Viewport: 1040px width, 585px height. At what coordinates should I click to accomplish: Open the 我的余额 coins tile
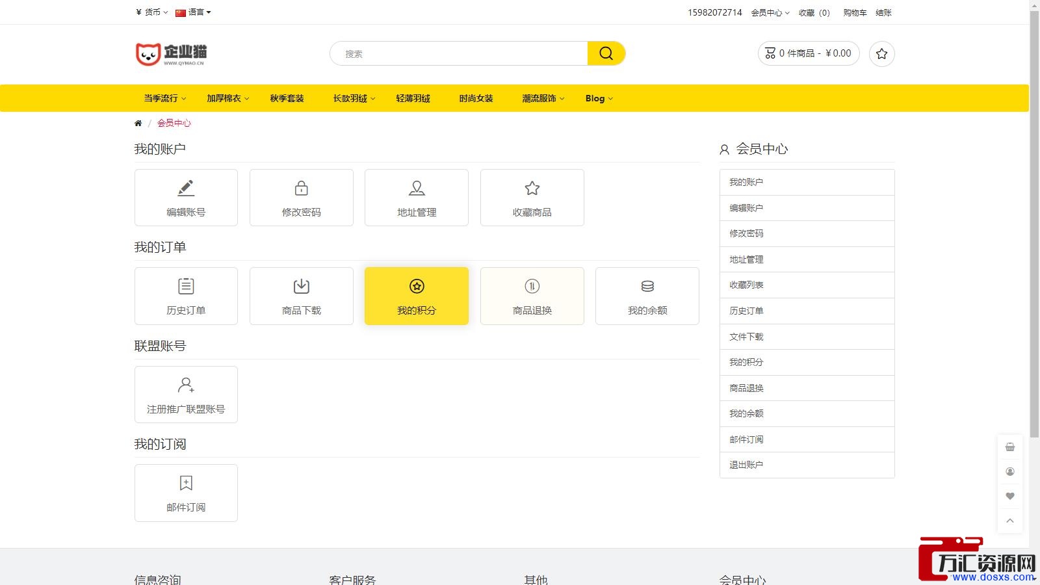tap(647, 296)
